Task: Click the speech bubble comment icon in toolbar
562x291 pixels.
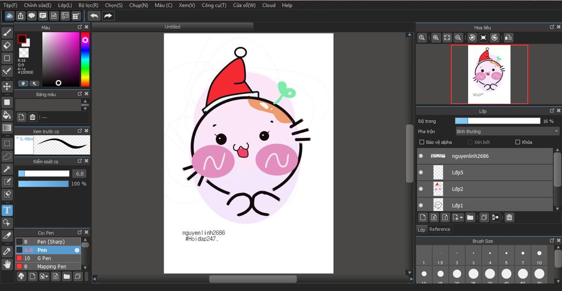Action: point(32,16)
